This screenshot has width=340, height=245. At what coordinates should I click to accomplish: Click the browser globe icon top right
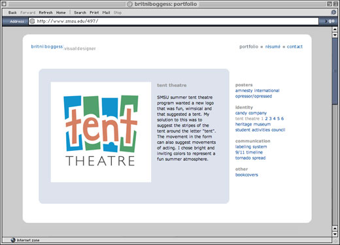333,12
